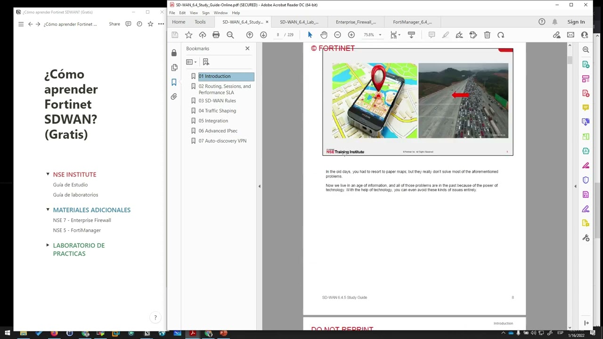Bookmark the PDF with the star icon

pos(188,35)
